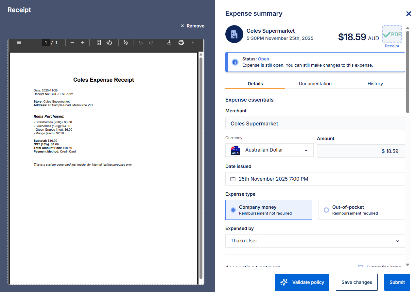Open the Date issued picker field
The height and width of the screenshot is (292, 415).
315,179
